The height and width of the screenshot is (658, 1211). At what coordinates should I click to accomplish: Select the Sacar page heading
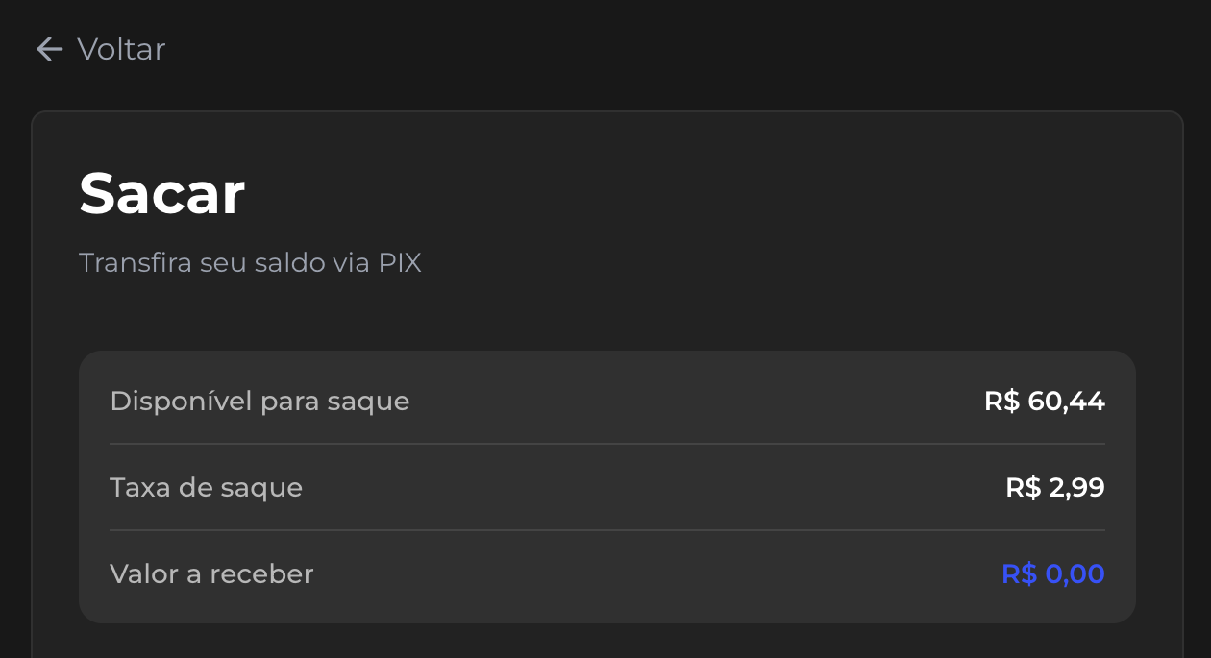tap(161, 193)
